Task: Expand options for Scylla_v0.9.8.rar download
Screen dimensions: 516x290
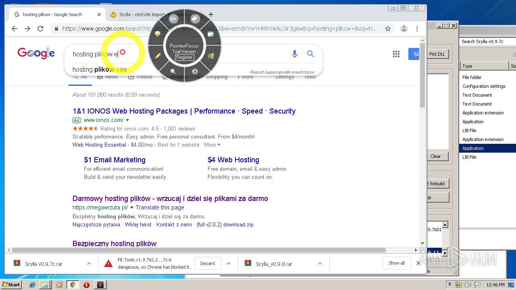Action: pos(320,264)
